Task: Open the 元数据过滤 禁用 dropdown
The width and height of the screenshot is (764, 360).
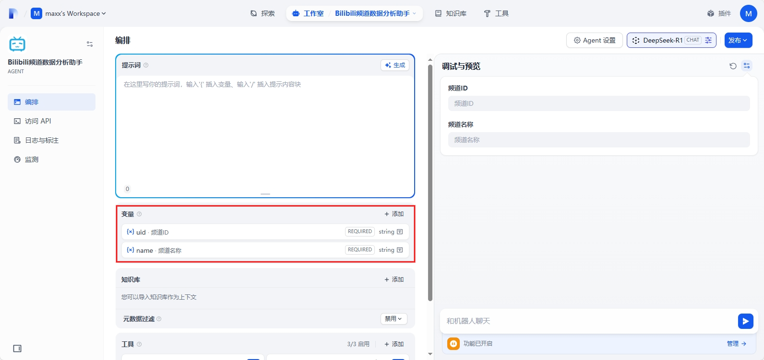Action: click(x=394, y=319)
